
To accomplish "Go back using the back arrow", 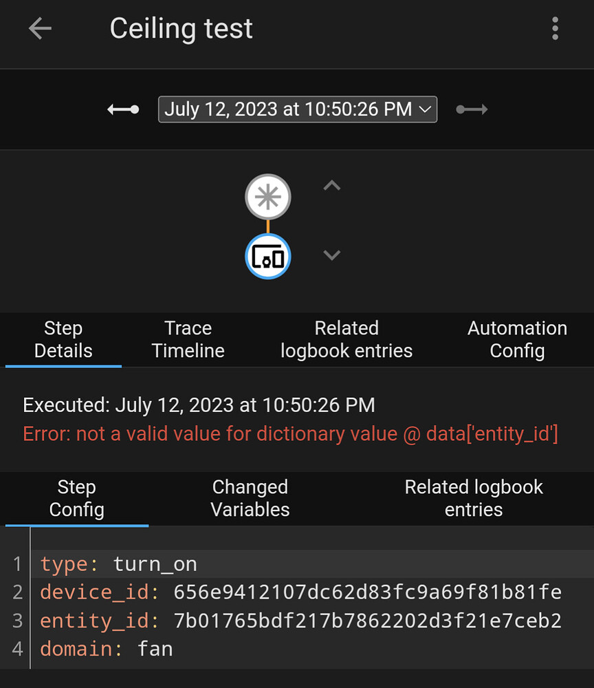I will pos(39,28).
